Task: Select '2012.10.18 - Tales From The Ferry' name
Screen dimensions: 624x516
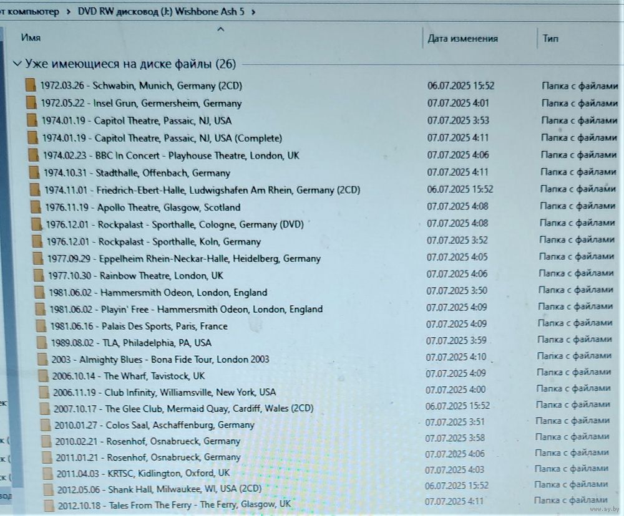Action: (174, 505)
